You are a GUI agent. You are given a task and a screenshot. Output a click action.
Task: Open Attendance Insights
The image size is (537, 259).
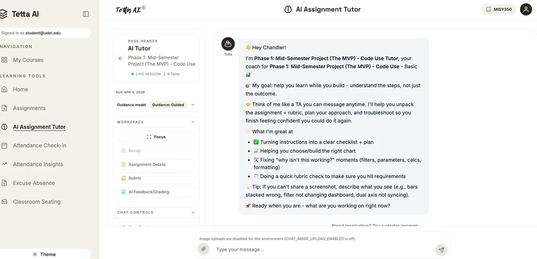(38, 164)
